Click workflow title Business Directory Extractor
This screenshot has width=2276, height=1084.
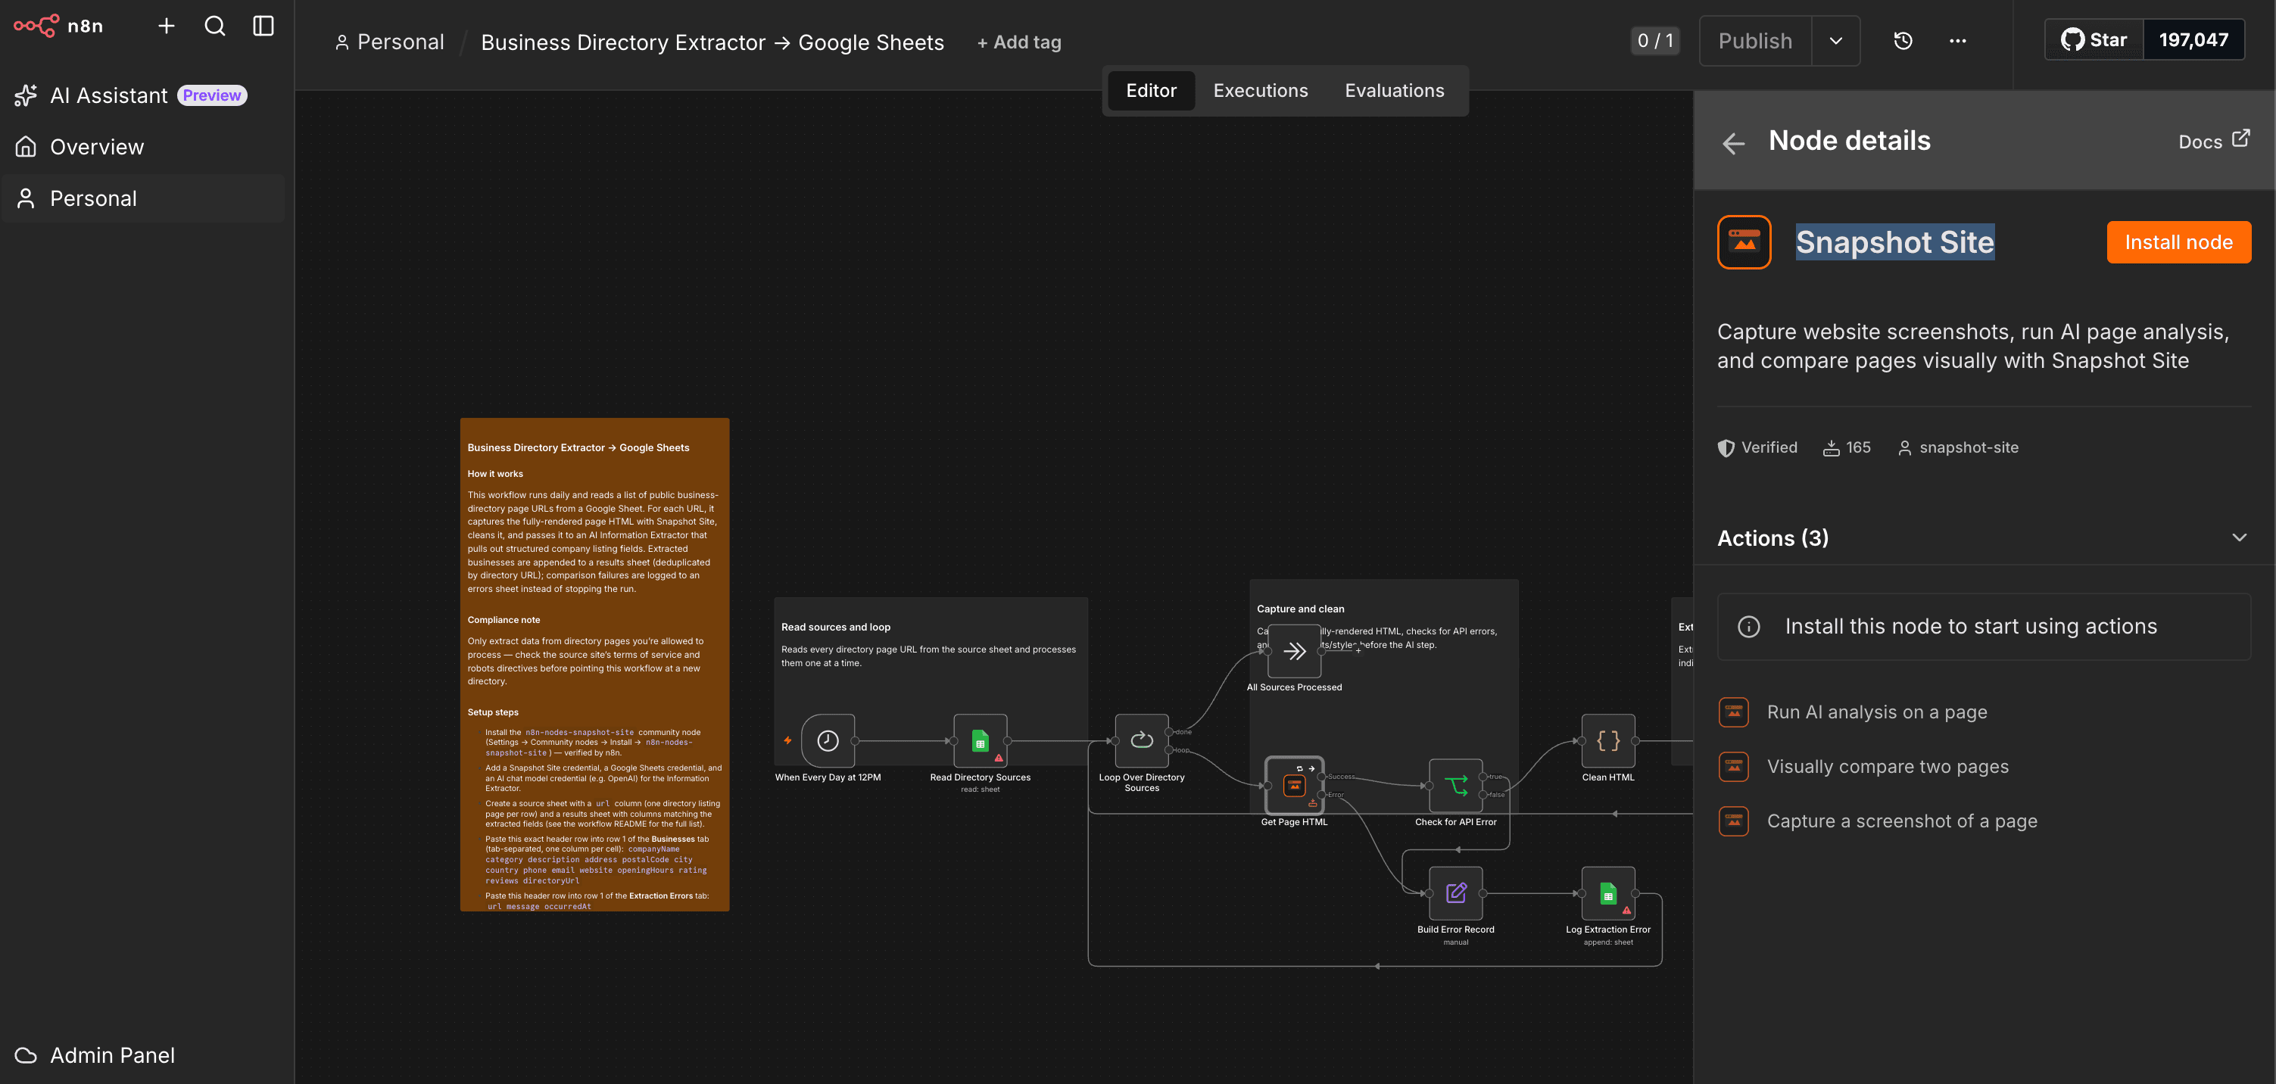click(x=712, y=42)
